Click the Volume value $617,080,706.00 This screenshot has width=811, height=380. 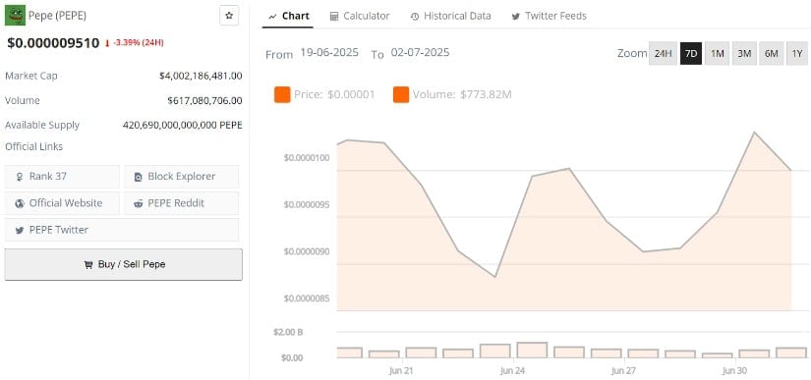[x=204, y=101]
